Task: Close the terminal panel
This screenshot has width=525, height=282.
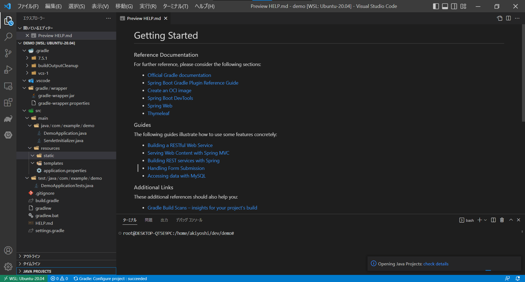Action: coord(518,220)
